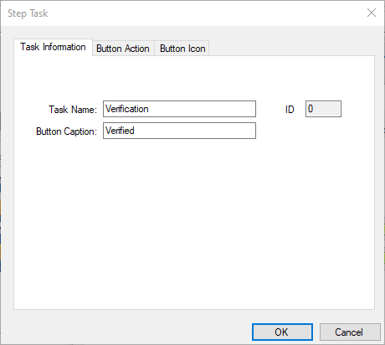Dismiss the dialog with Cancel
Image resolution: width=385 pixels, height=345 pixels.
tap(350, 332)
